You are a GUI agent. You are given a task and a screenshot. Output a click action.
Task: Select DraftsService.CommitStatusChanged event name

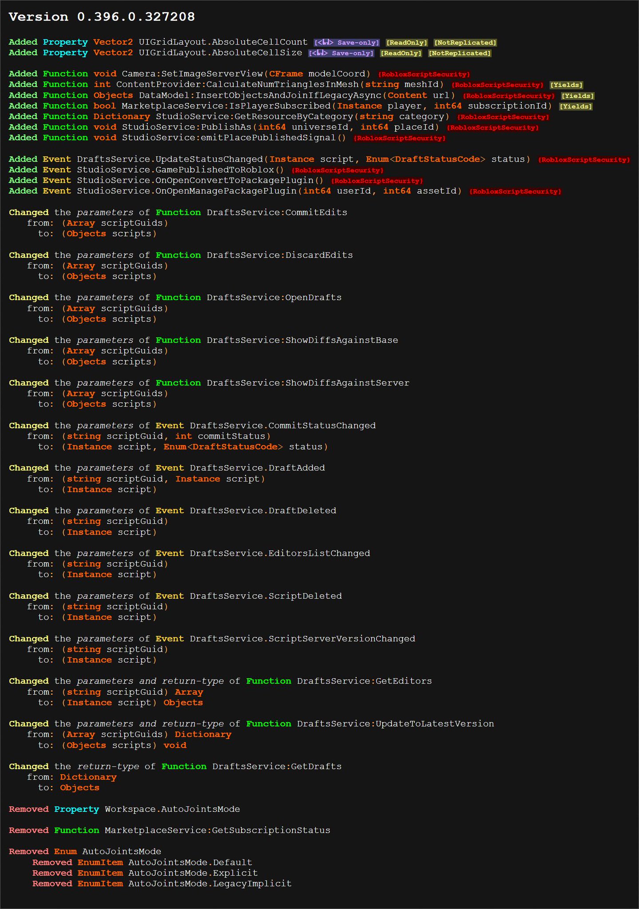[283, 426]
